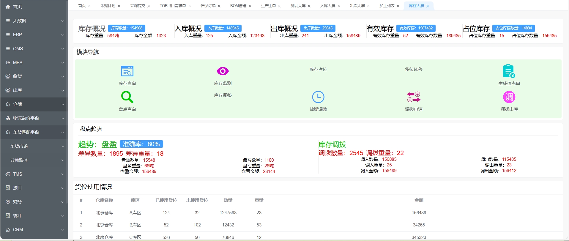Click the 盘盈数量 value 15548
The height and width of the screenshot is (241, 569).
pos(149,160)
